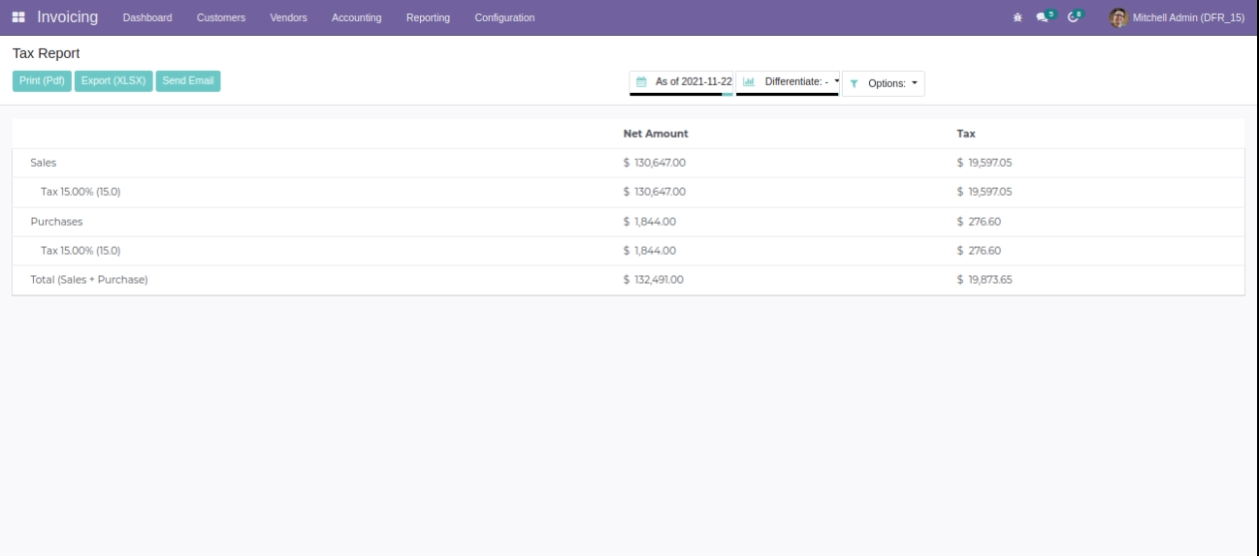This screenshot has height=556, width=1259.
Task: Click the debug bug icon
Action: coord(1017,17)
